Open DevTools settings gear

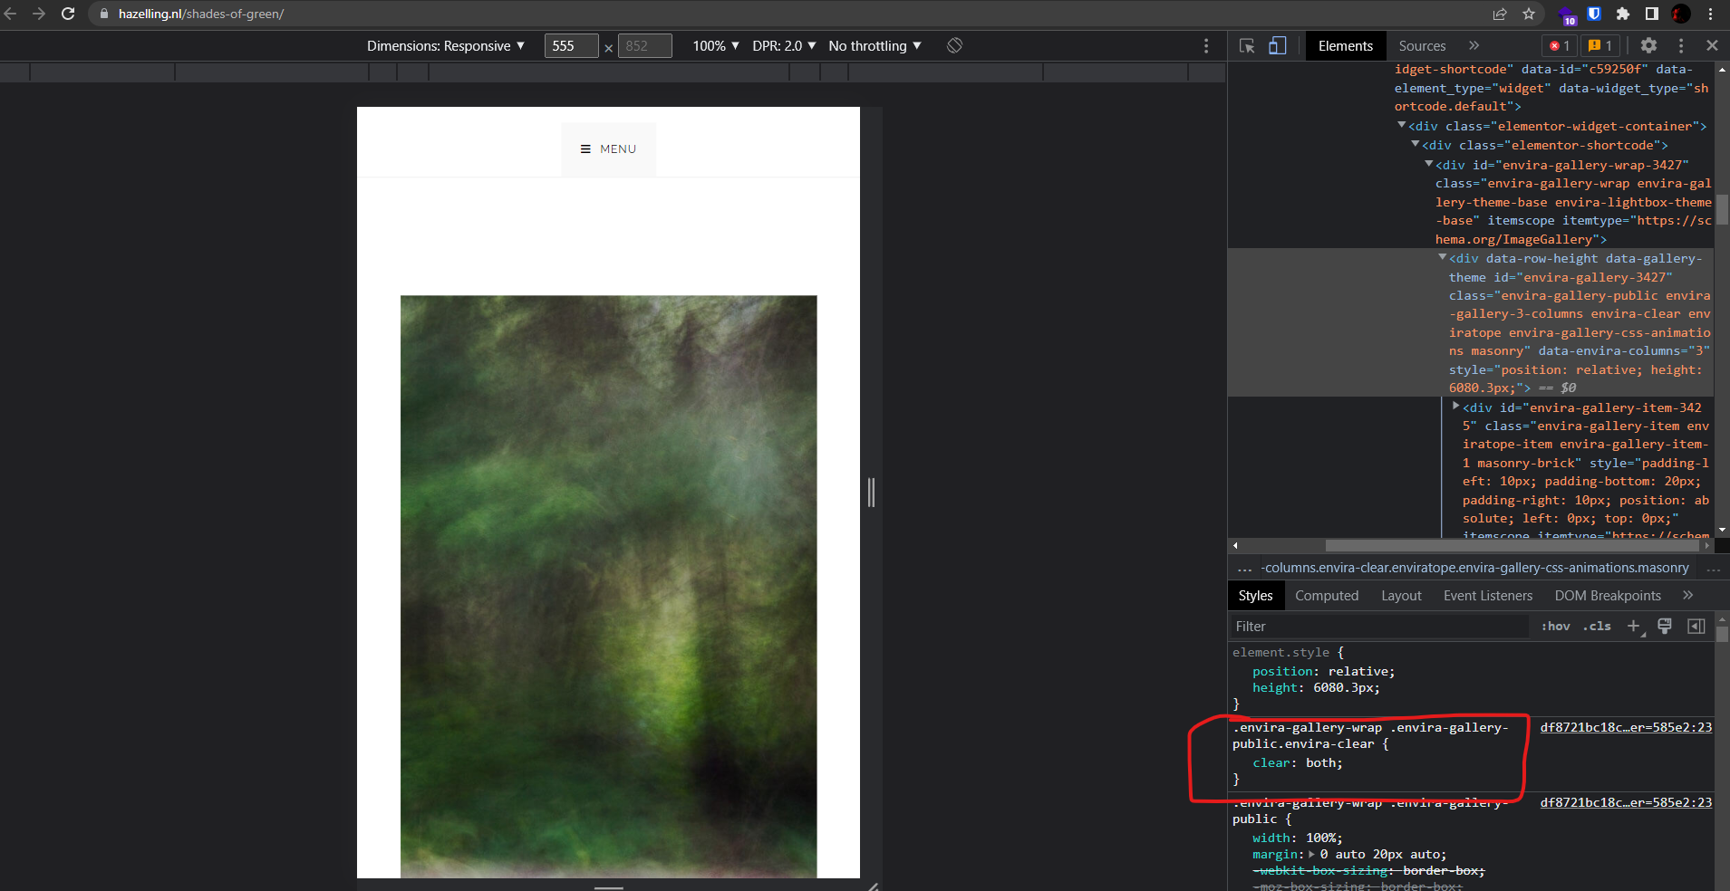pyautogui.click(x=1648, y=45)
